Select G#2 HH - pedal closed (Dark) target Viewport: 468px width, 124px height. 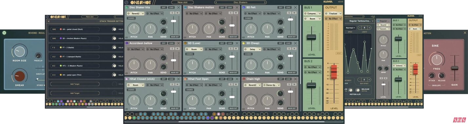75,29
